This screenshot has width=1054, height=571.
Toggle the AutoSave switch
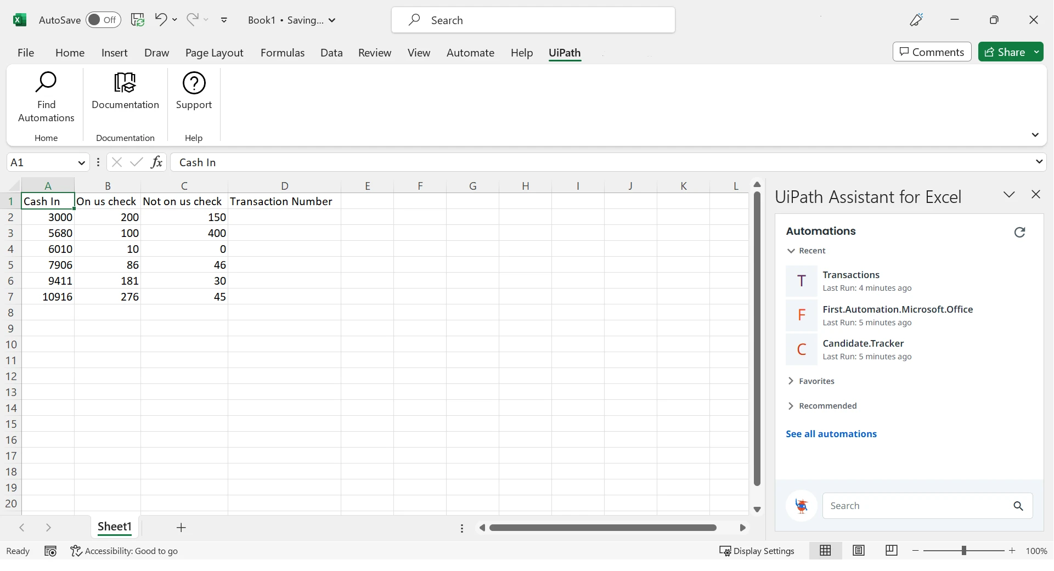pyautogui.click(x=103, y=20)
